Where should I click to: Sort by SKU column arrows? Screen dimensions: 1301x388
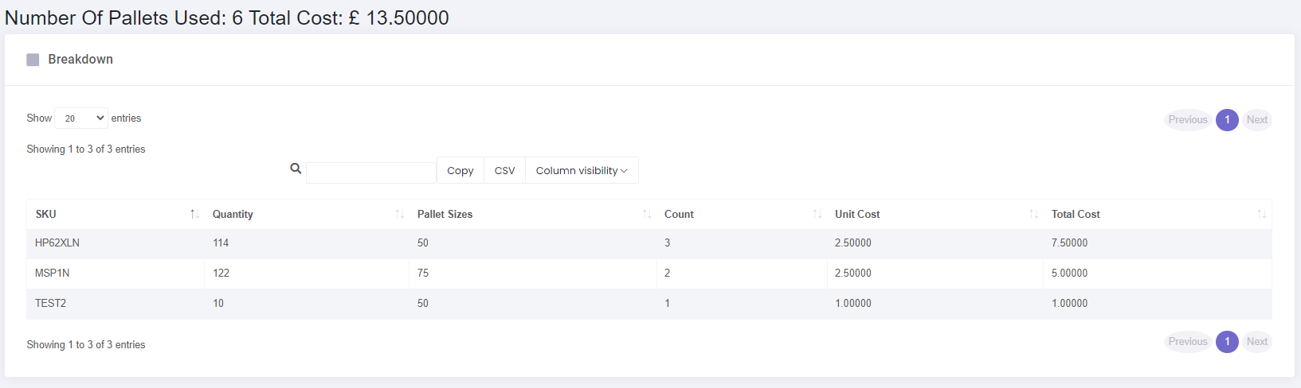[194, 215]
